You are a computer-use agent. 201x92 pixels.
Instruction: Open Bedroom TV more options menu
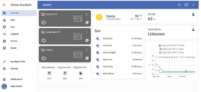[87, 14]
